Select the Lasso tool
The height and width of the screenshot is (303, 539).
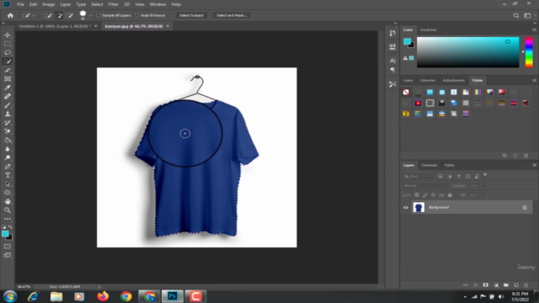click(x=8, y=52)
